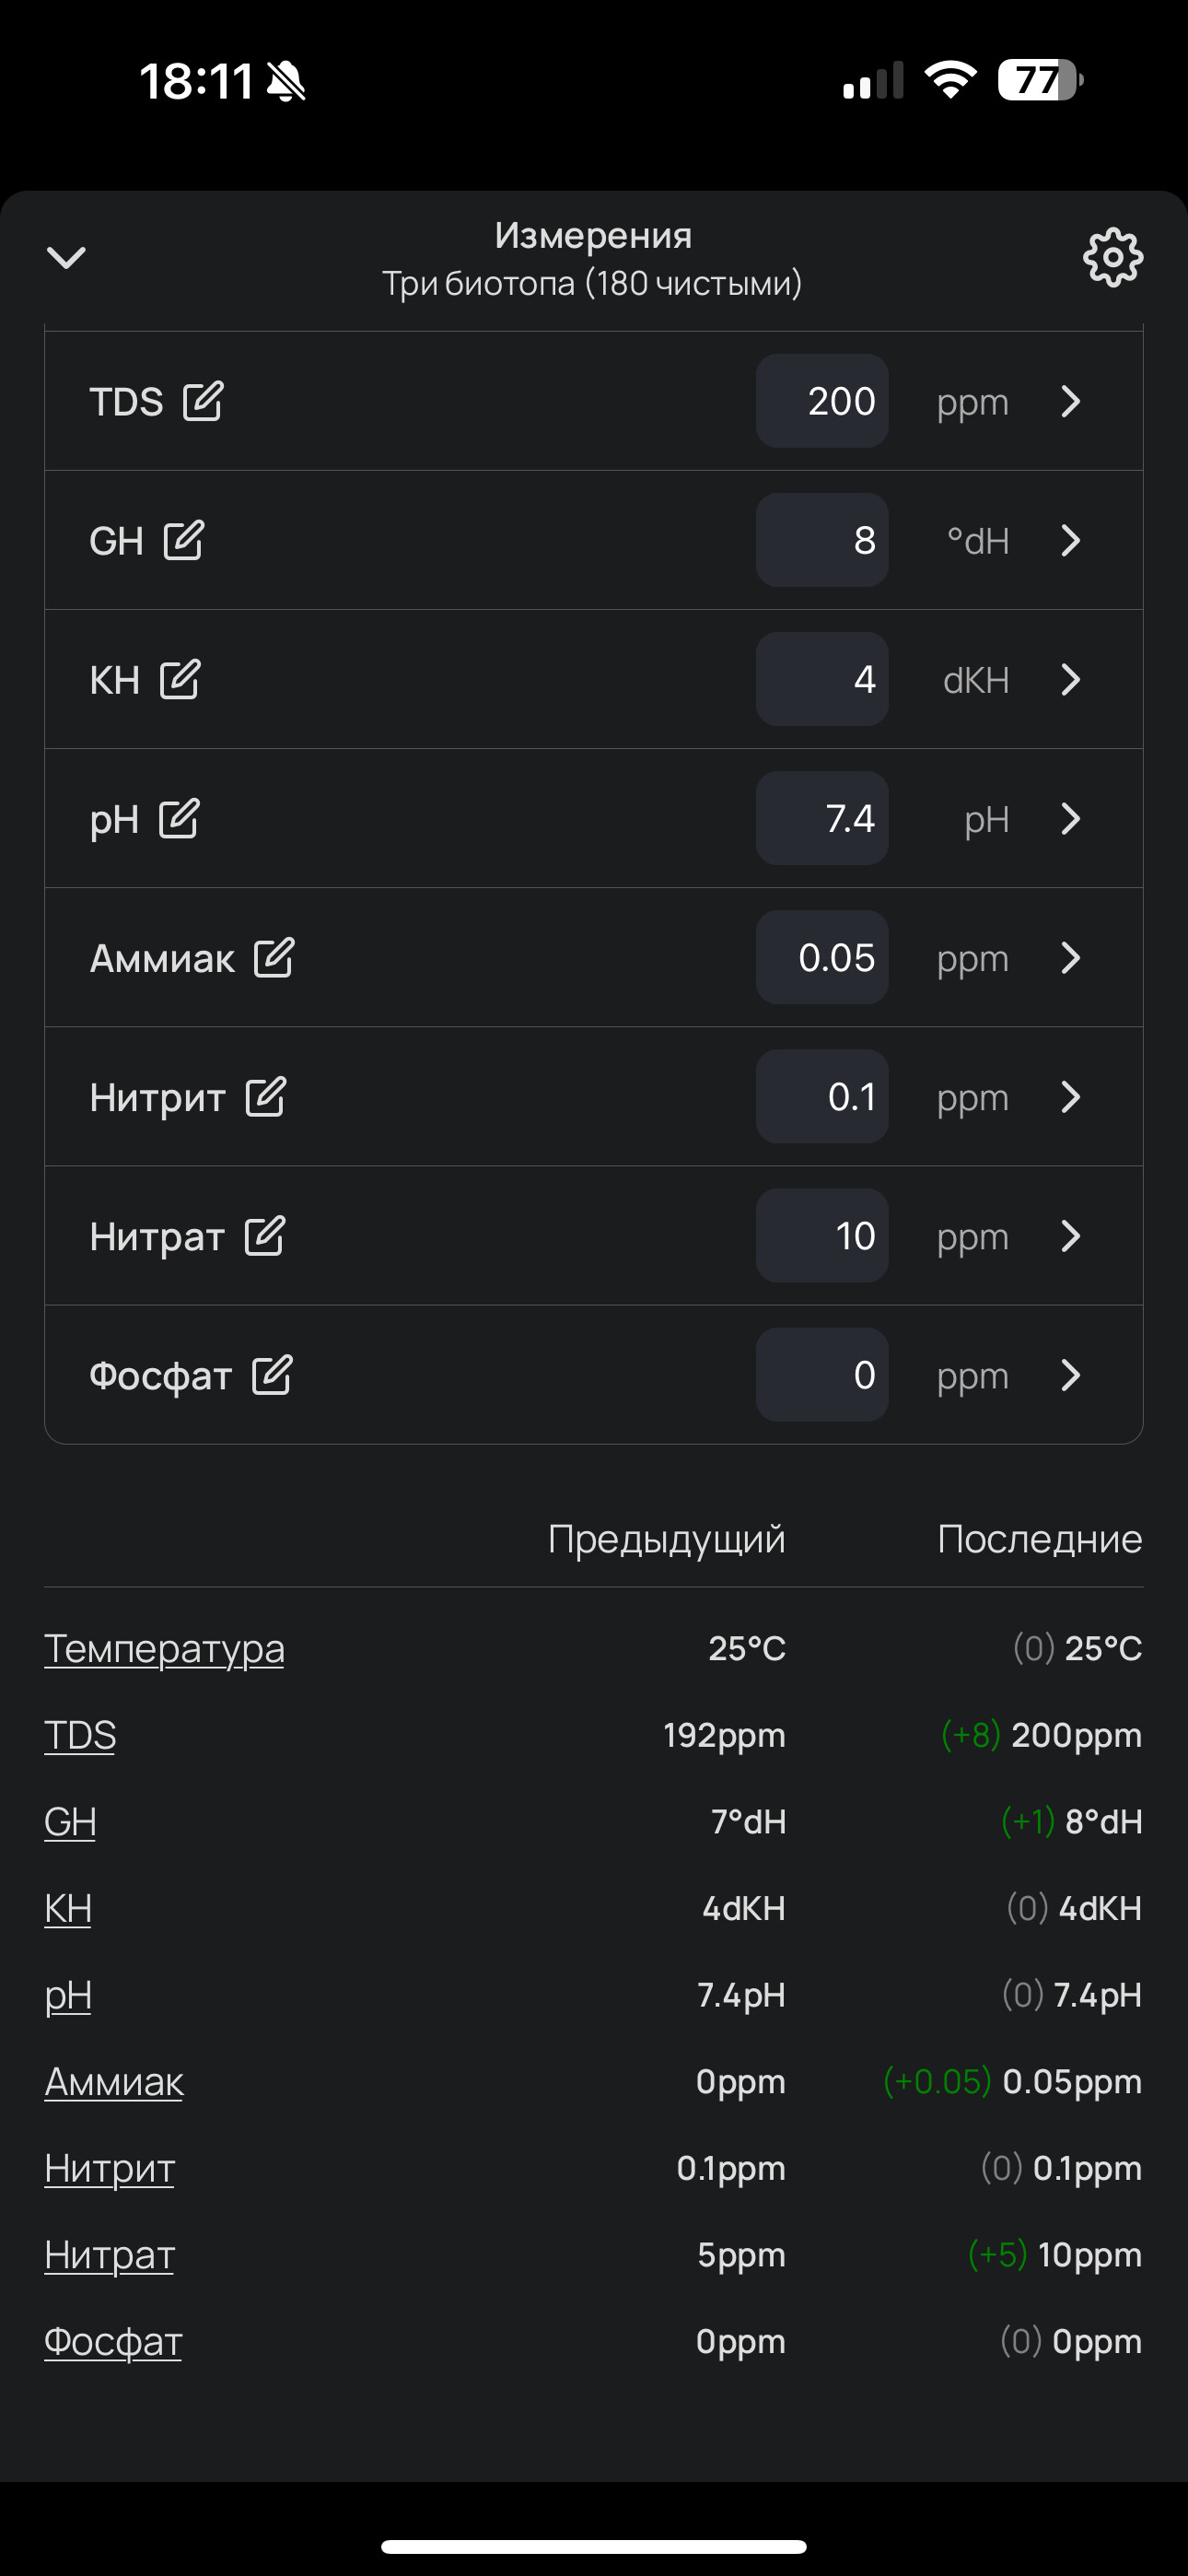
Task: Open the settings gear icon
Action: 1112,258
